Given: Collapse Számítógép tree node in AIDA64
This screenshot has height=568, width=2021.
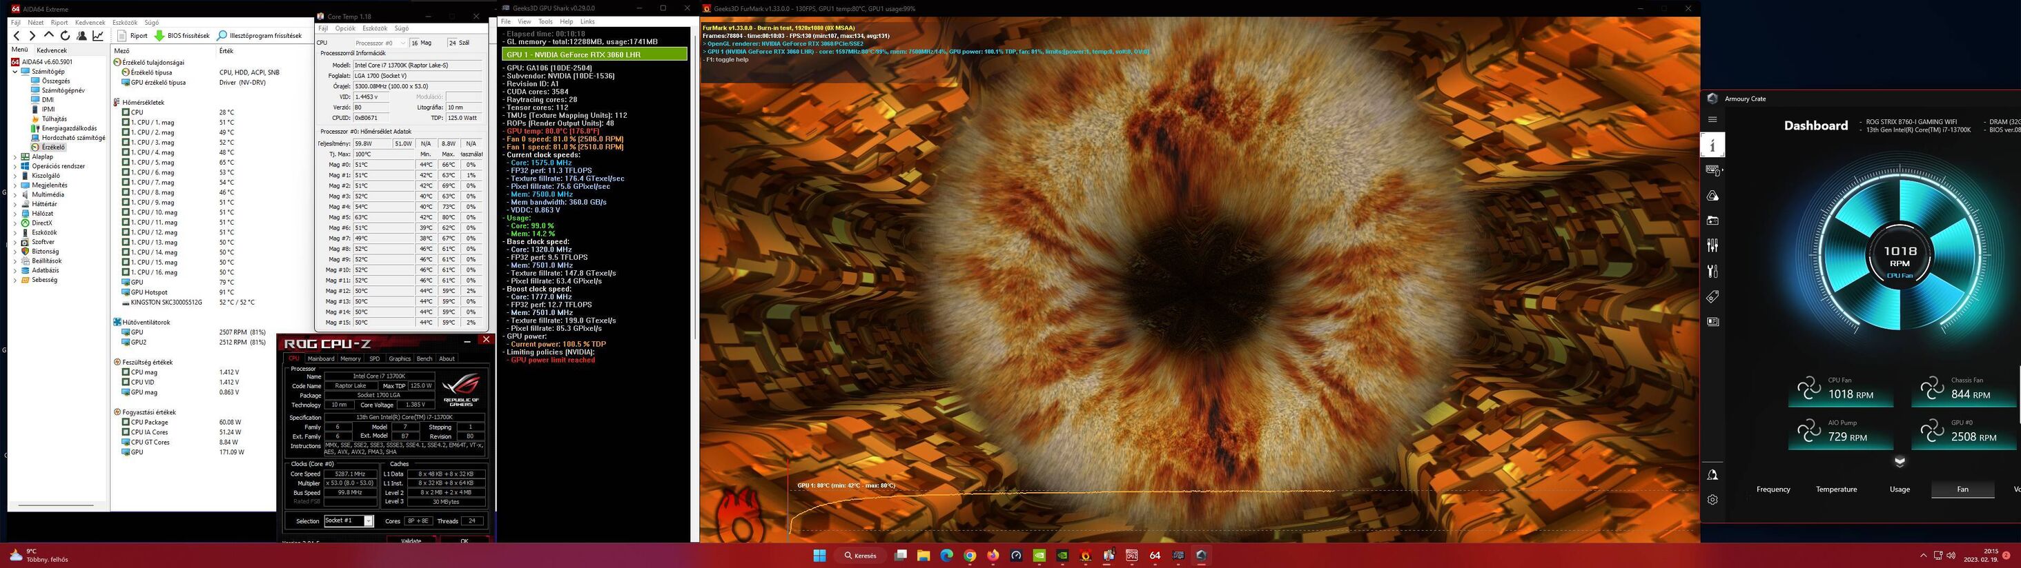Looking at the screenshot, I should 15,71.
